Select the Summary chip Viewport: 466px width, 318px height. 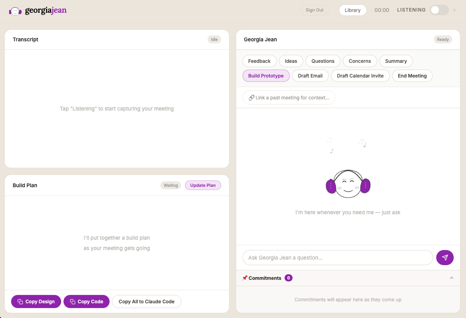[x=396, y=61]
